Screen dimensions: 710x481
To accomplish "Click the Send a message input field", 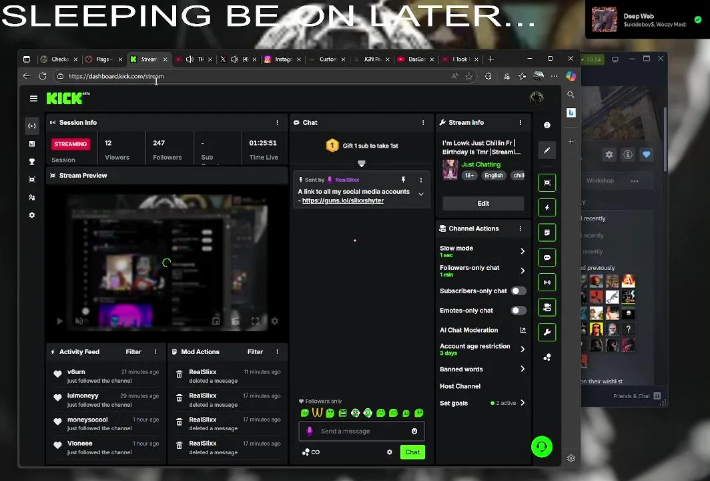I will tap(362, 431).
